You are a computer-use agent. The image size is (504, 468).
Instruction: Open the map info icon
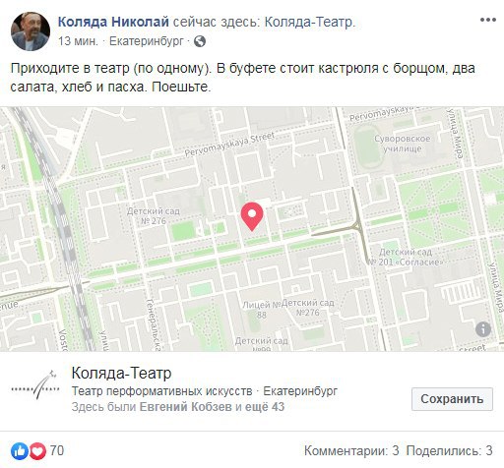483,328
